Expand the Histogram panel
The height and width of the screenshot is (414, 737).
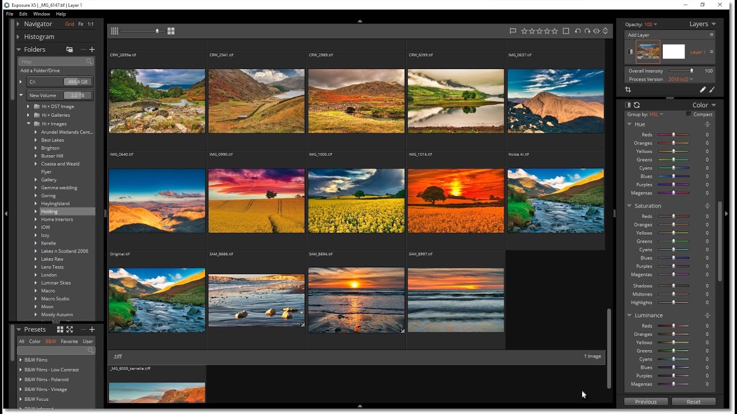(x=19, y=37)
